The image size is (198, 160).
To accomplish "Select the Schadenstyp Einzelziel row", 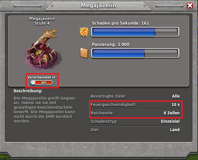I will [x=135, y=121].
